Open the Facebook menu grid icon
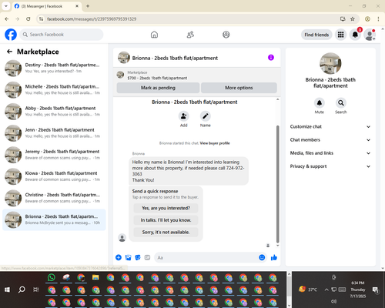The image size is (385, 308). click(340, 35)
